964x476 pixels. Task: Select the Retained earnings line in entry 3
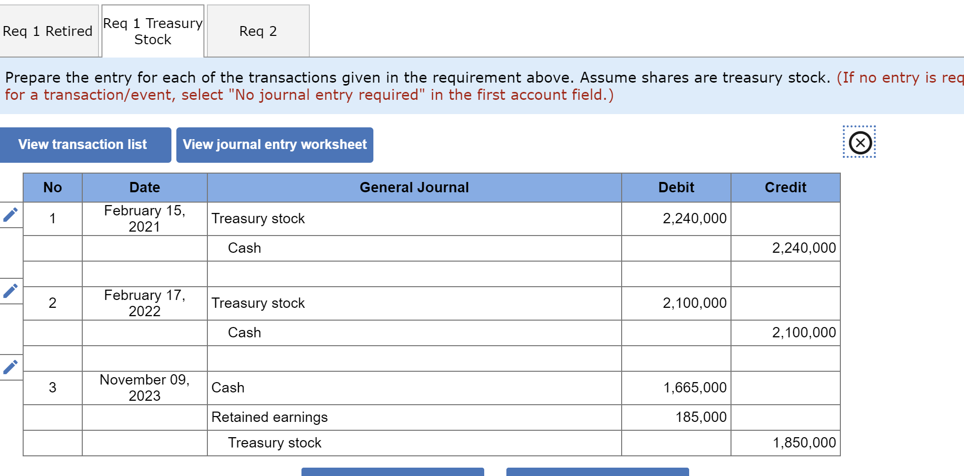click(269, 417)
